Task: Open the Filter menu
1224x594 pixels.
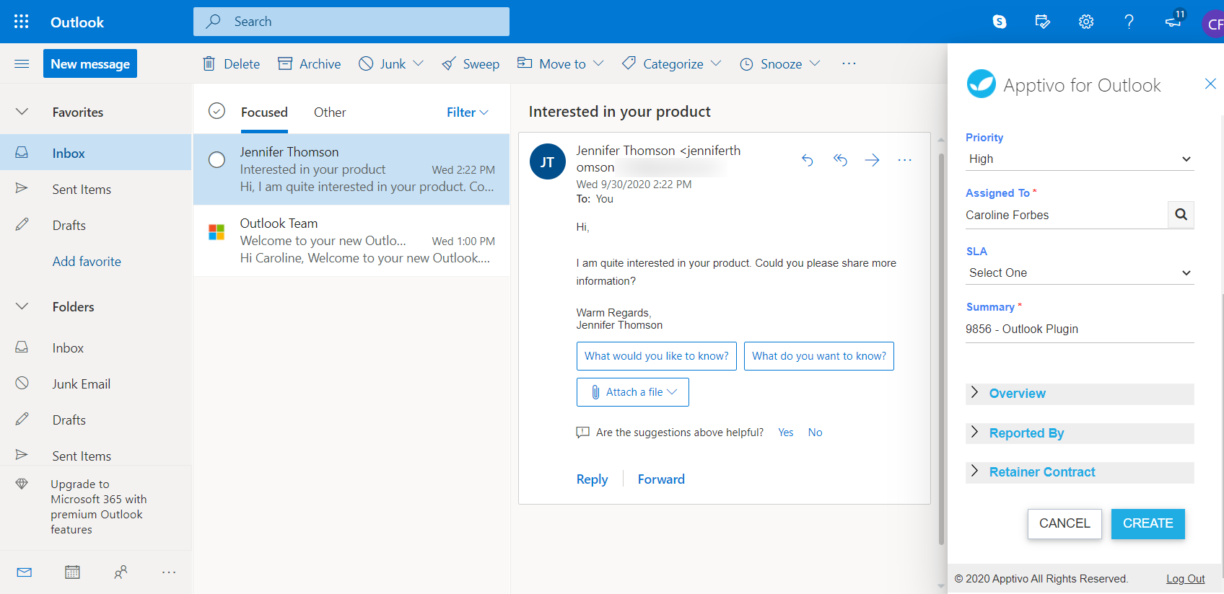Action: (x=467, y=112)
